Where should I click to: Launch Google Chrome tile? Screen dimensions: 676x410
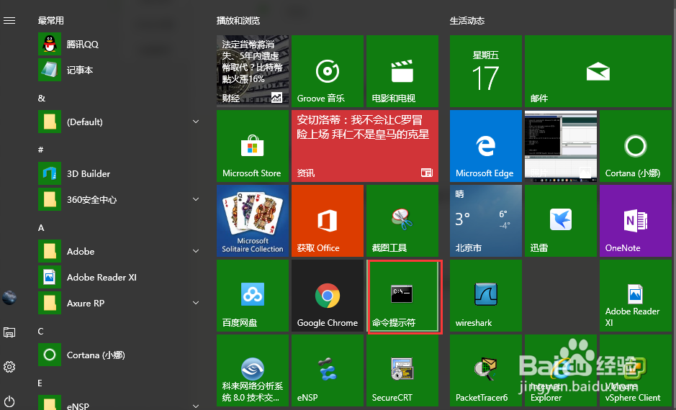(328, 296)
